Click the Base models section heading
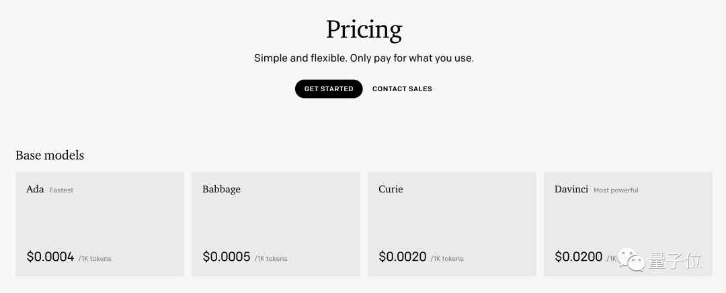726x293 pixels. 50,156
